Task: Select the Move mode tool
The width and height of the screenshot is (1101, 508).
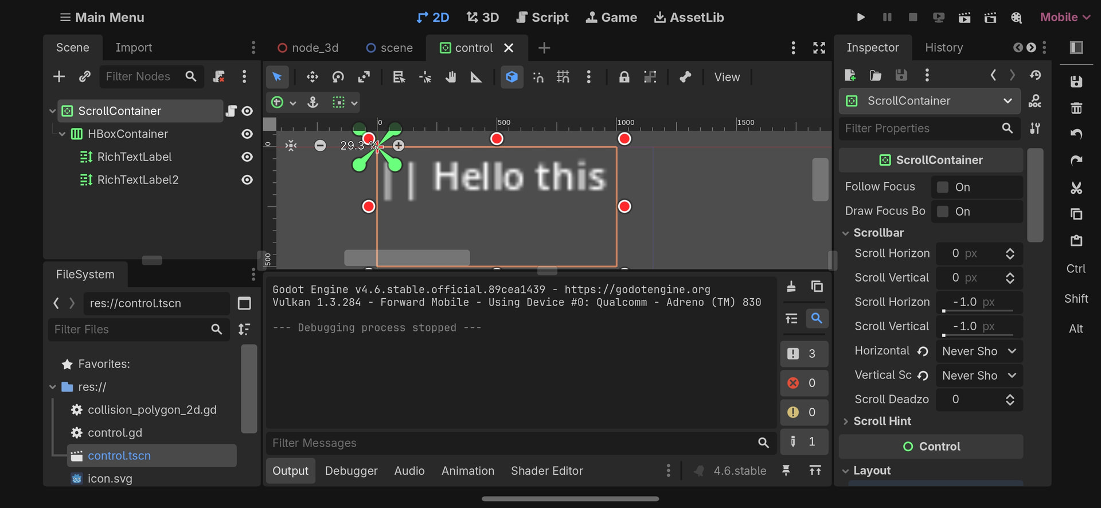Action: (x=312, y=77)
